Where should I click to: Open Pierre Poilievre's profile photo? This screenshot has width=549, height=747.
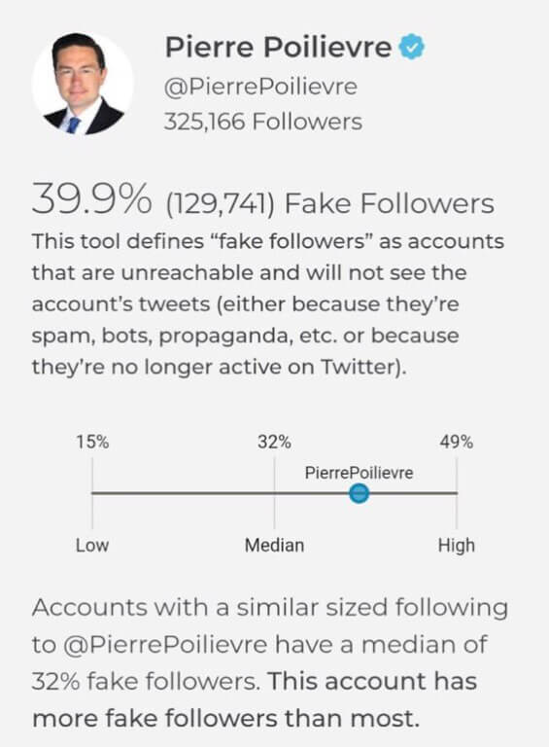click(83, 84)
